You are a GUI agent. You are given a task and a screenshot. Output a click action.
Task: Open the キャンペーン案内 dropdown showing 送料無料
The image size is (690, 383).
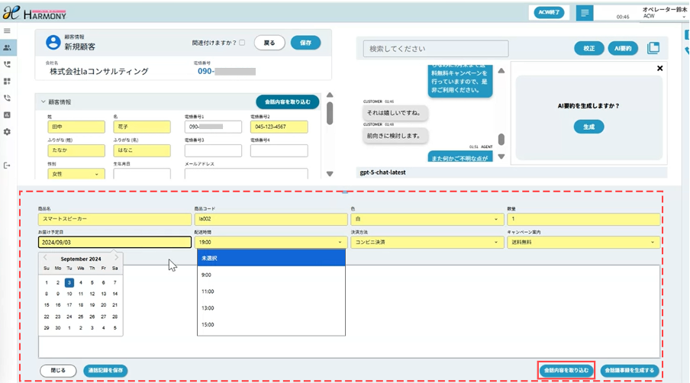583,243
